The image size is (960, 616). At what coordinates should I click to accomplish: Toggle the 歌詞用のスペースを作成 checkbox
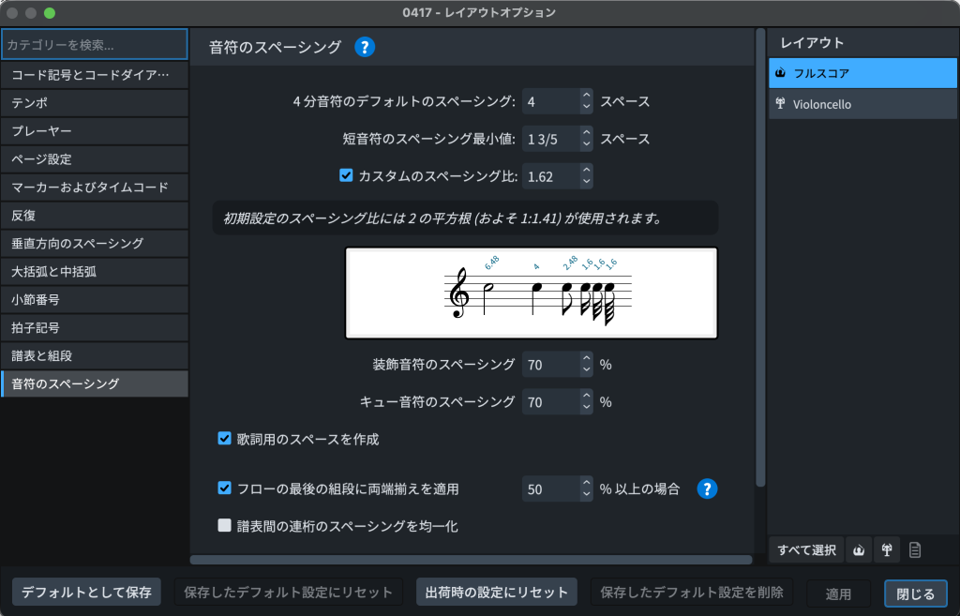coord(225,438)
